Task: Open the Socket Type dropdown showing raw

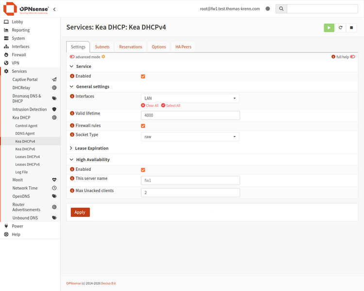Action: 190,137
